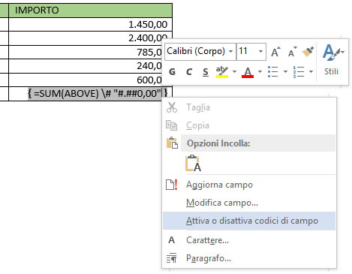Select the keep text only paste icon

tap(193, 163)
